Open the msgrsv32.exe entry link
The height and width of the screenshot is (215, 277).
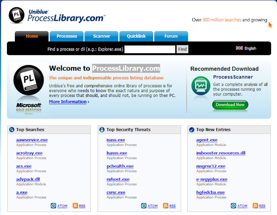click(x=211, y=166)
